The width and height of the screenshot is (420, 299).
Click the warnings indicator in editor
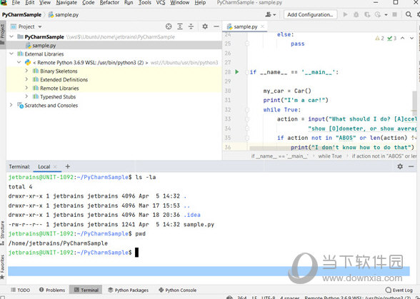pyautogui.click(x=379, y=39)
